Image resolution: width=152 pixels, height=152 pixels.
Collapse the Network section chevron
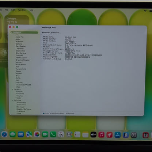pos(13,89)
